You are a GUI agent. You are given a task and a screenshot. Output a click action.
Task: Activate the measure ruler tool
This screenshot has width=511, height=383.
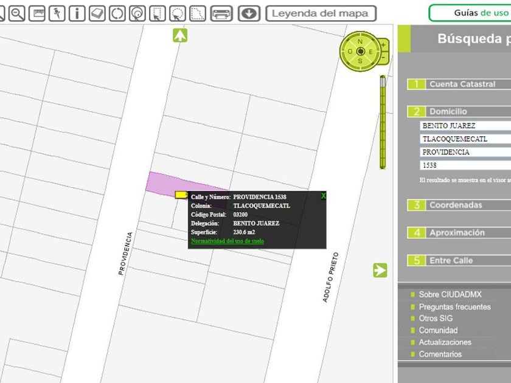point(36,13)
